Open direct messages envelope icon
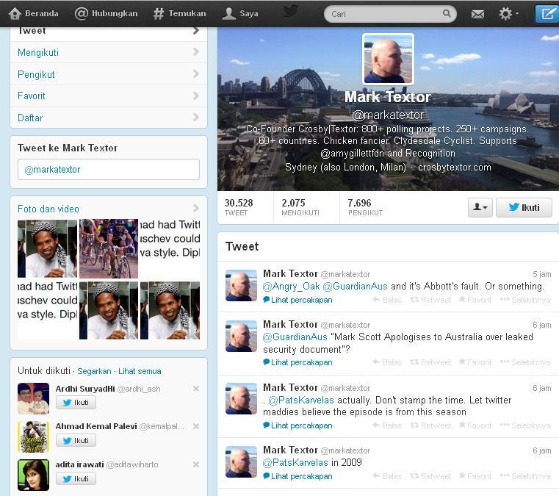 point(477,14)
